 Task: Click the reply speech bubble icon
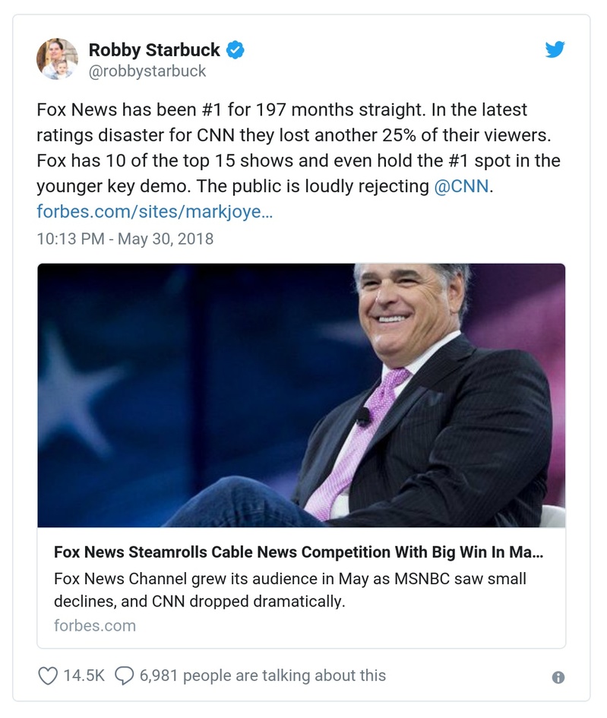[x=124, y=675]
